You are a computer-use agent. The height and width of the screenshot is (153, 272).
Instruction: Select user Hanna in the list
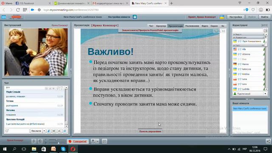click(249, 64)
